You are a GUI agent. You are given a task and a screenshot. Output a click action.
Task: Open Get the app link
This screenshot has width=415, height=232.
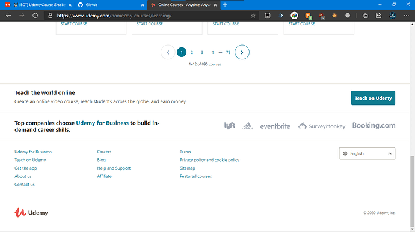pos(26,168)
